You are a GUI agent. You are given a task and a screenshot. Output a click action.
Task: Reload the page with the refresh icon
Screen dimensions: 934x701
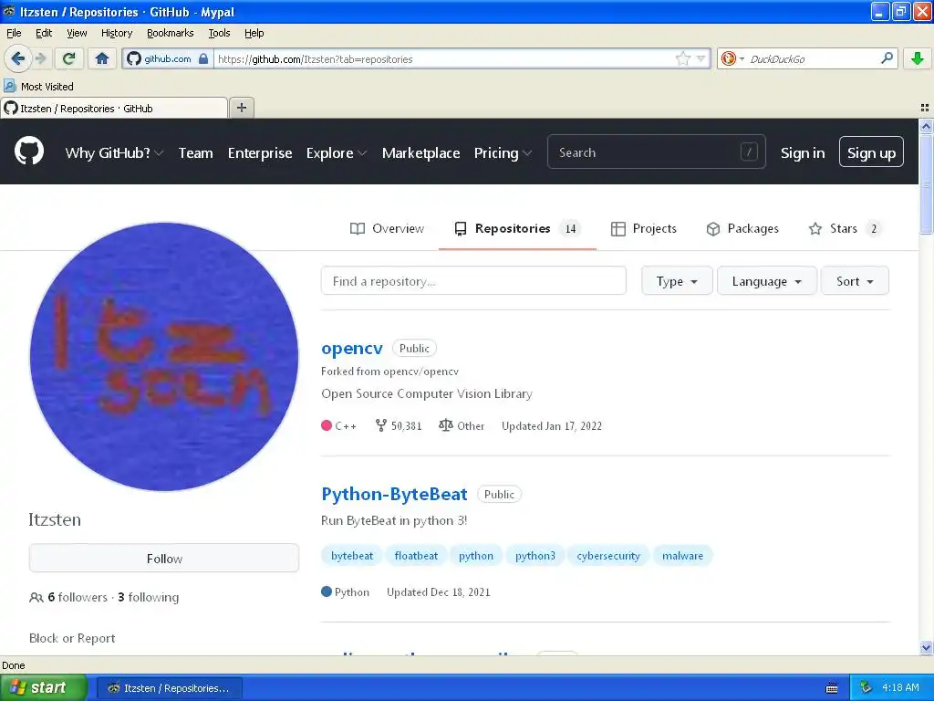point(68,58)
